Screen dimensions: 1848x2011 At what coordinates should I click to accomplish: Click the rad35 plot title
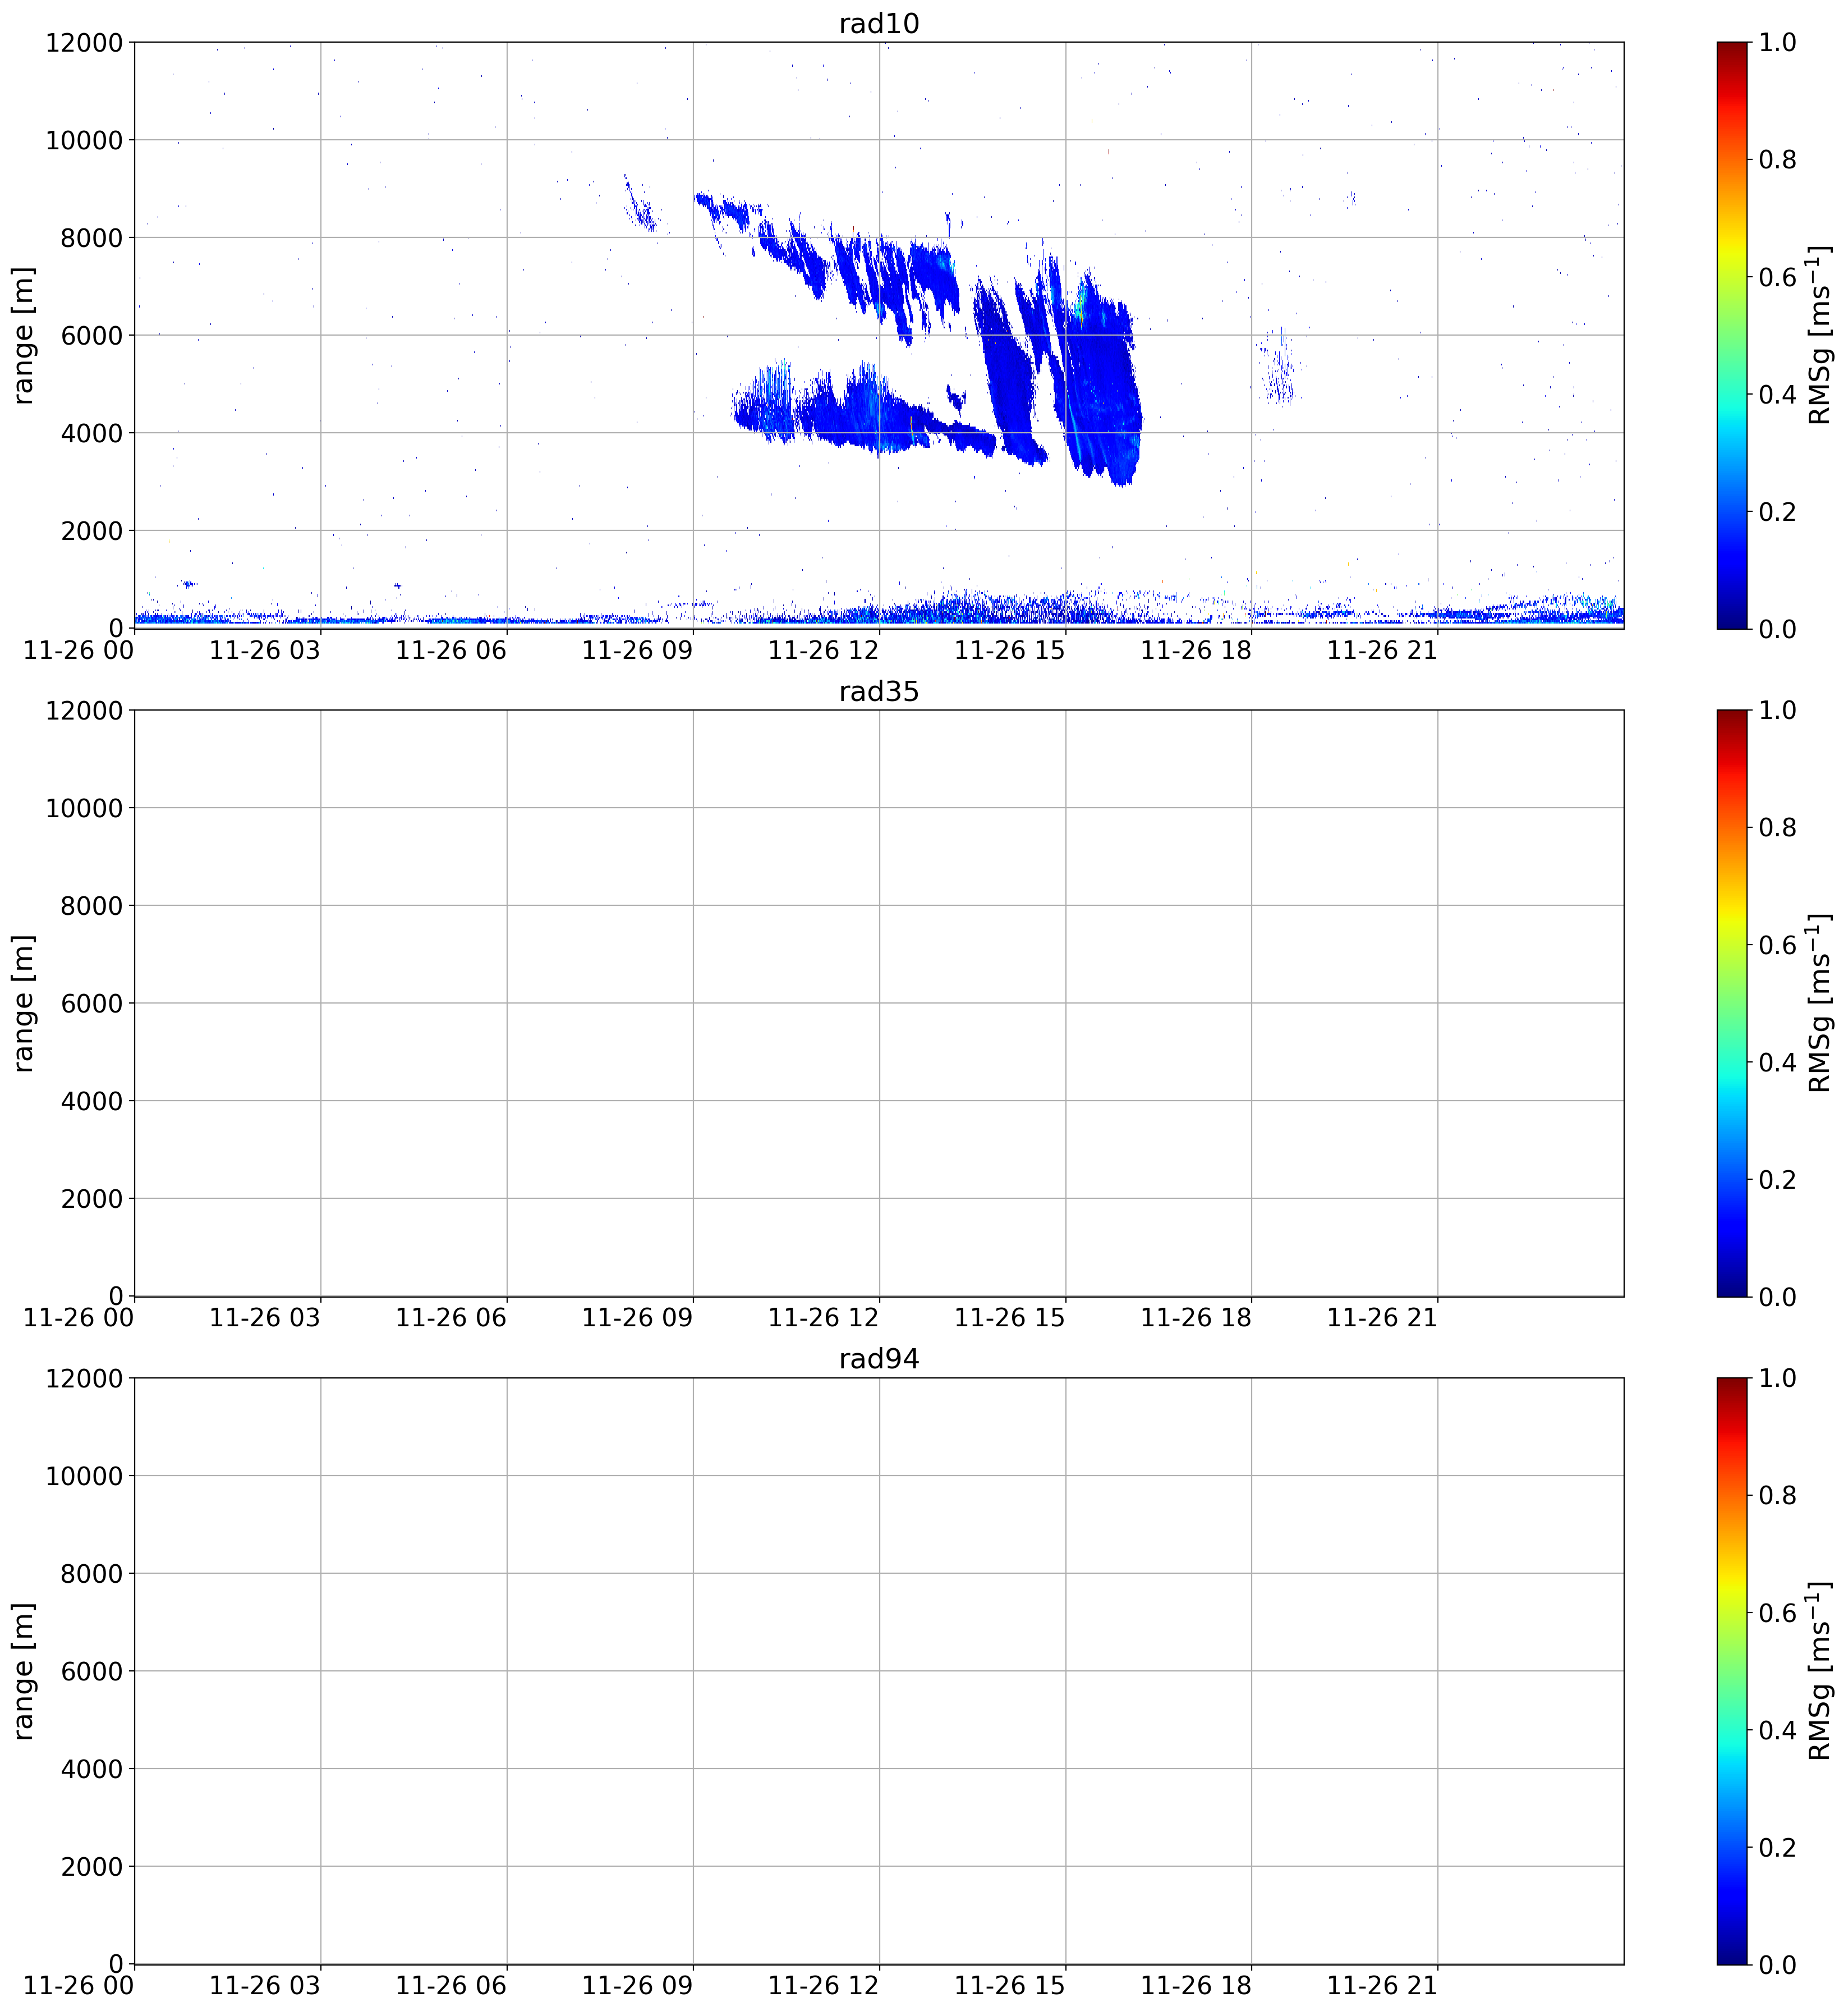(x=878, y=691)
